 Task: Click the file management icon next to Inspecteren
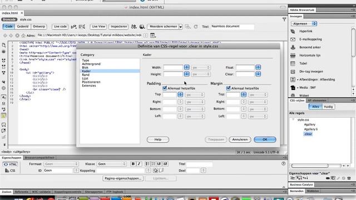point(134,27)
